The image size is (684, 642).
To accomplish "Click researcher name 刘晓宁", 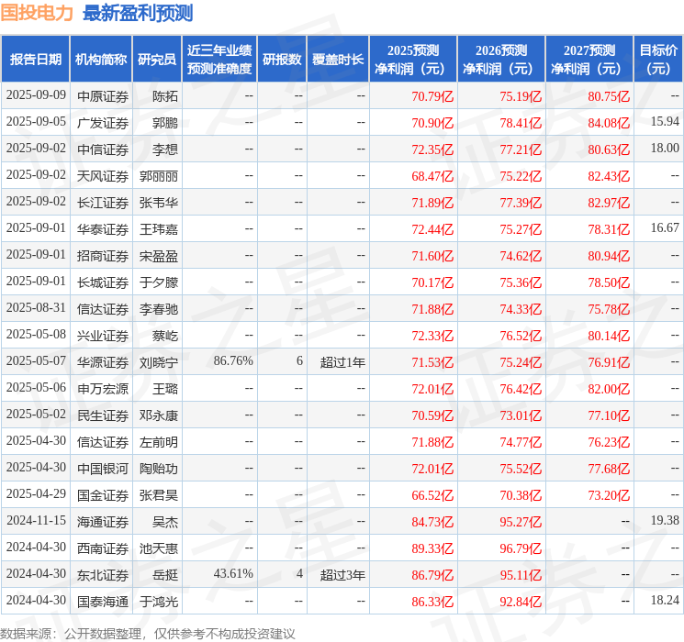I will tap(159, 362).
